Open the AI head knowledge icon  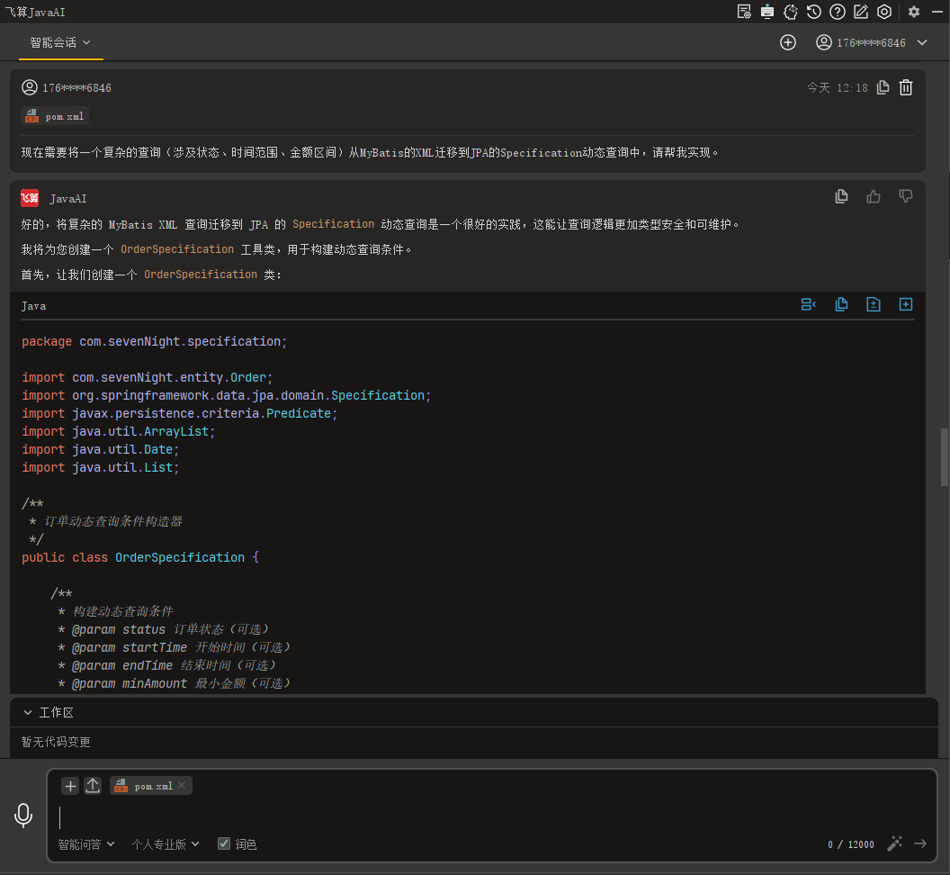pyautogui.click(x=791, y=12)
